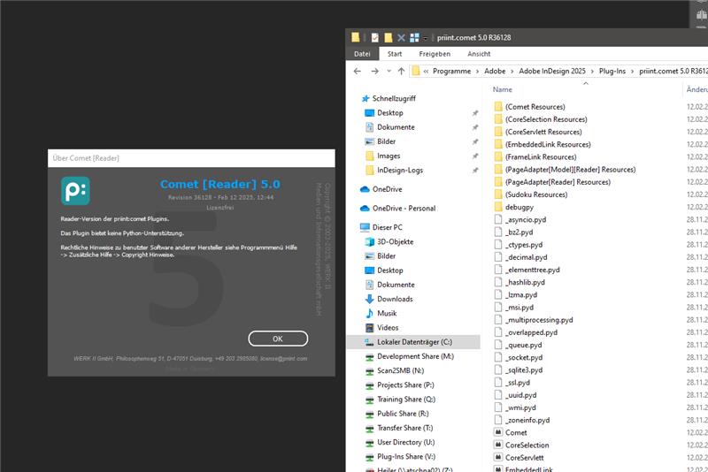Image resolution: width=708 pixels, height=472 pixels.
Task: Open quick access toolbar customize dropdown
Action: [425, 38]
